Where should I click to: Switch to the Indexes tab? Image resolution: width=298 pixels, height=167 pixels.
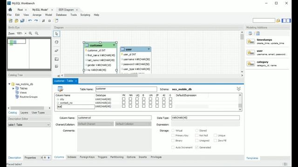(72, 157)
